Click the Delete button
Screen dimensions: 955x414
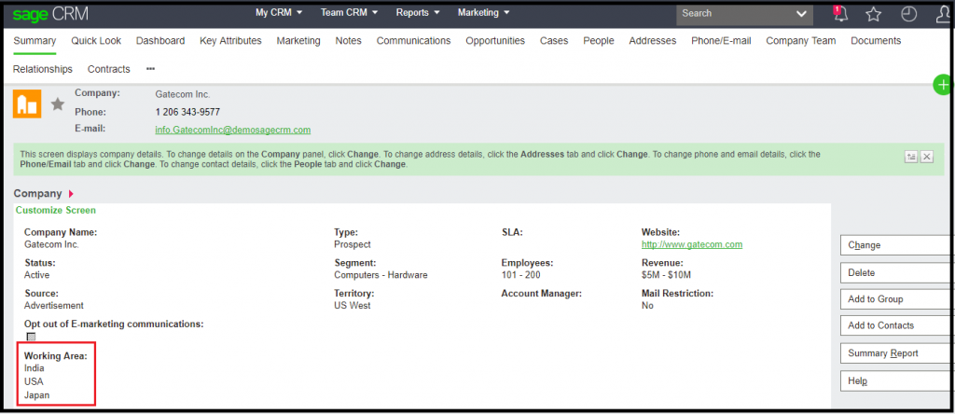896,273
